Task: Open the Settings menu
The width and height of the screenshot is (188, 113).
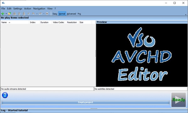Action: [18, 8]
